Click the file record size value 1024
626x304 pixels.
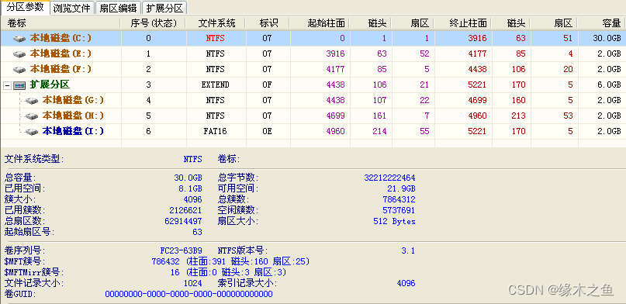pyautogui.click(x=193, y=283)
